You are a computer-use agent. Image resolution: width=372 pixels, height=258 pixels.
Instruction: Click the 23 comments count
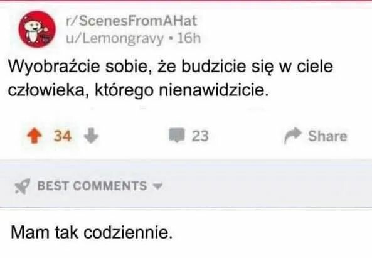(200, 136)
